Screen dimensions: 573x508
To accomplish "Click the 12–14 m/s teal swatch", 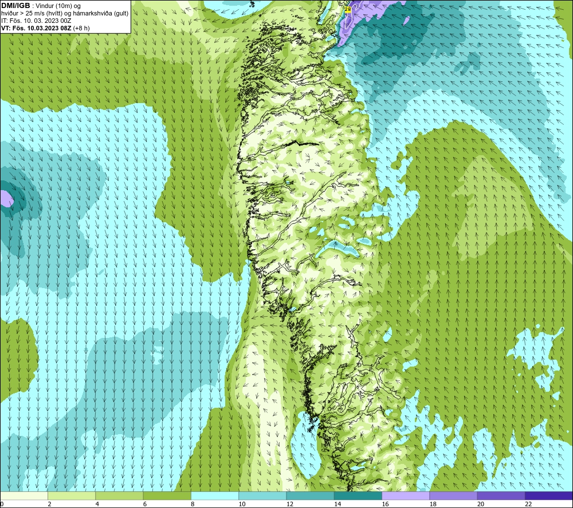I will [x=310, y=495].
